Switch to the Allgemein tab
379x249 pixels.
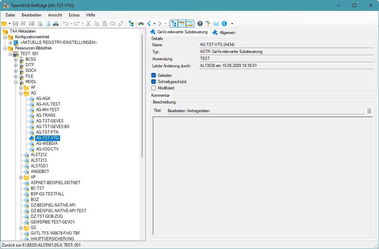point(224,32)
